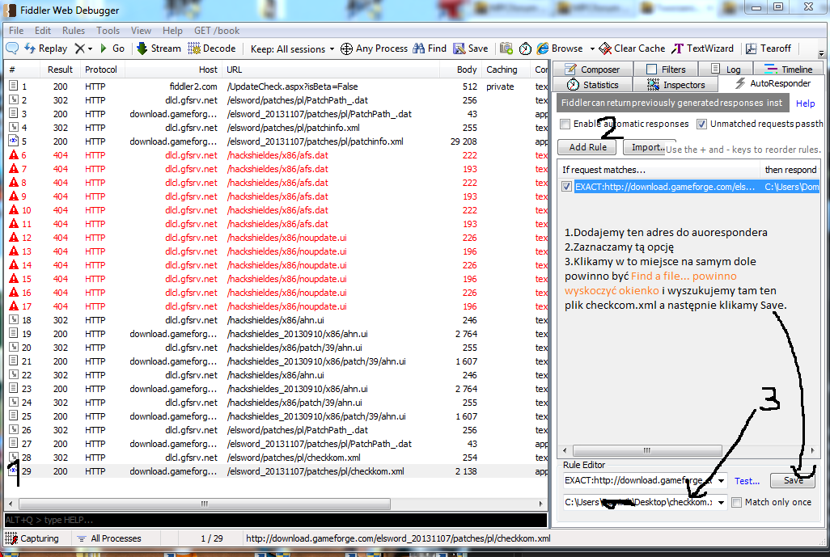830x557 pixels.
Task: Click the Remove X toolbar icon
Action: [79, 49]
